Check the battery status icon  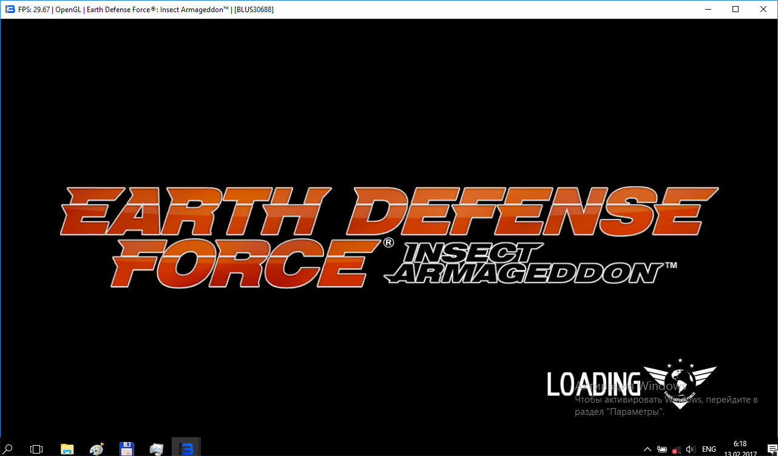662,449
